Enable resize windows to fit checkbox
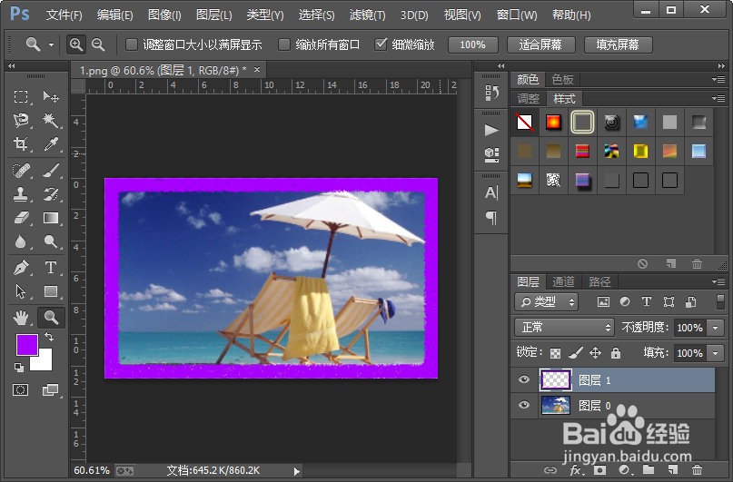The image size is (733, 482). pos(132,44)
